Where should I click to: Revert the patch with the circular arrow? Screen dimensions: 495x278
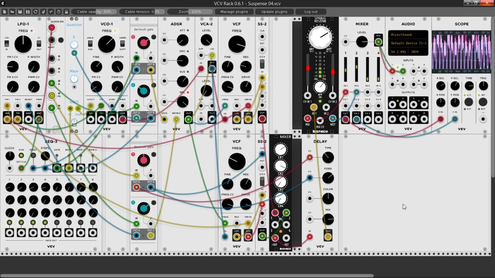[36, 12]
